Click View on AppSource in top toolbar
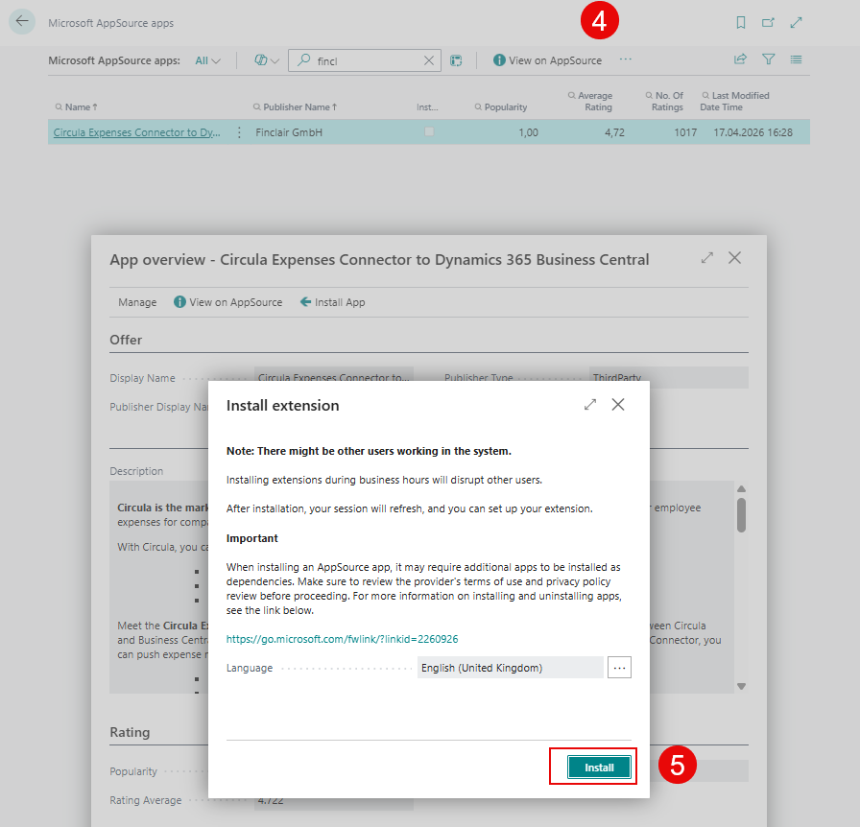Image resolution: width=860 pixels, height=827 pixels. point(547,60)
